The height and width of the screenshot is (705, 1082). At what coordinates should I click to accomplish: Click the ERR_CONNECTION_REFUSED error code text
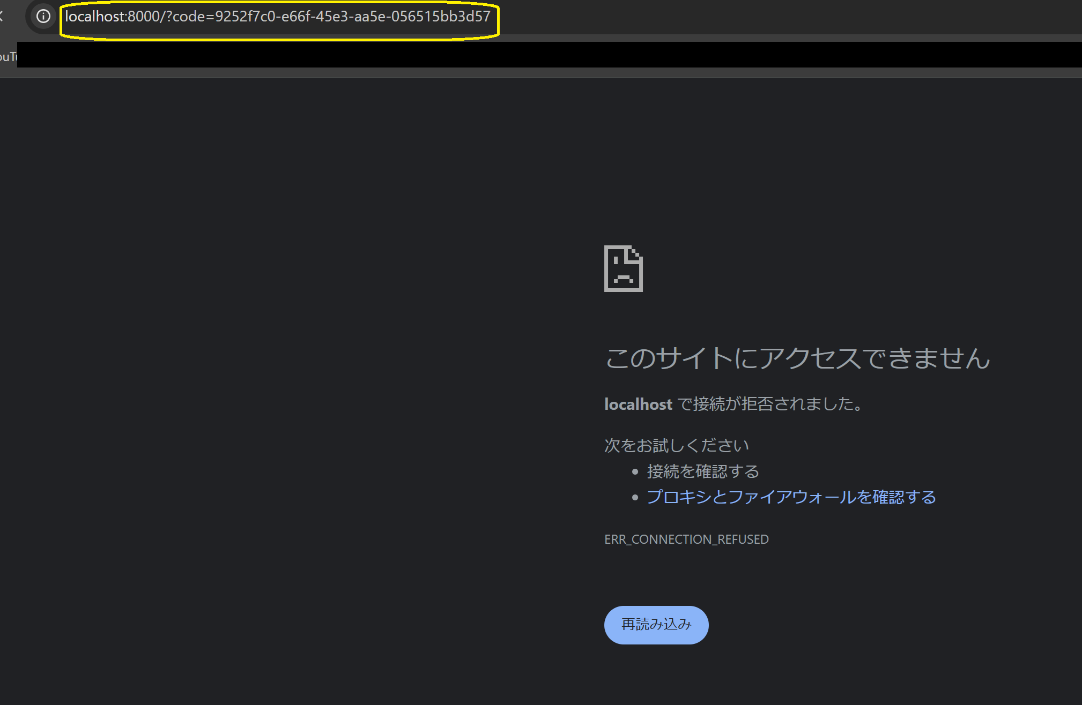tap(687, 539)
